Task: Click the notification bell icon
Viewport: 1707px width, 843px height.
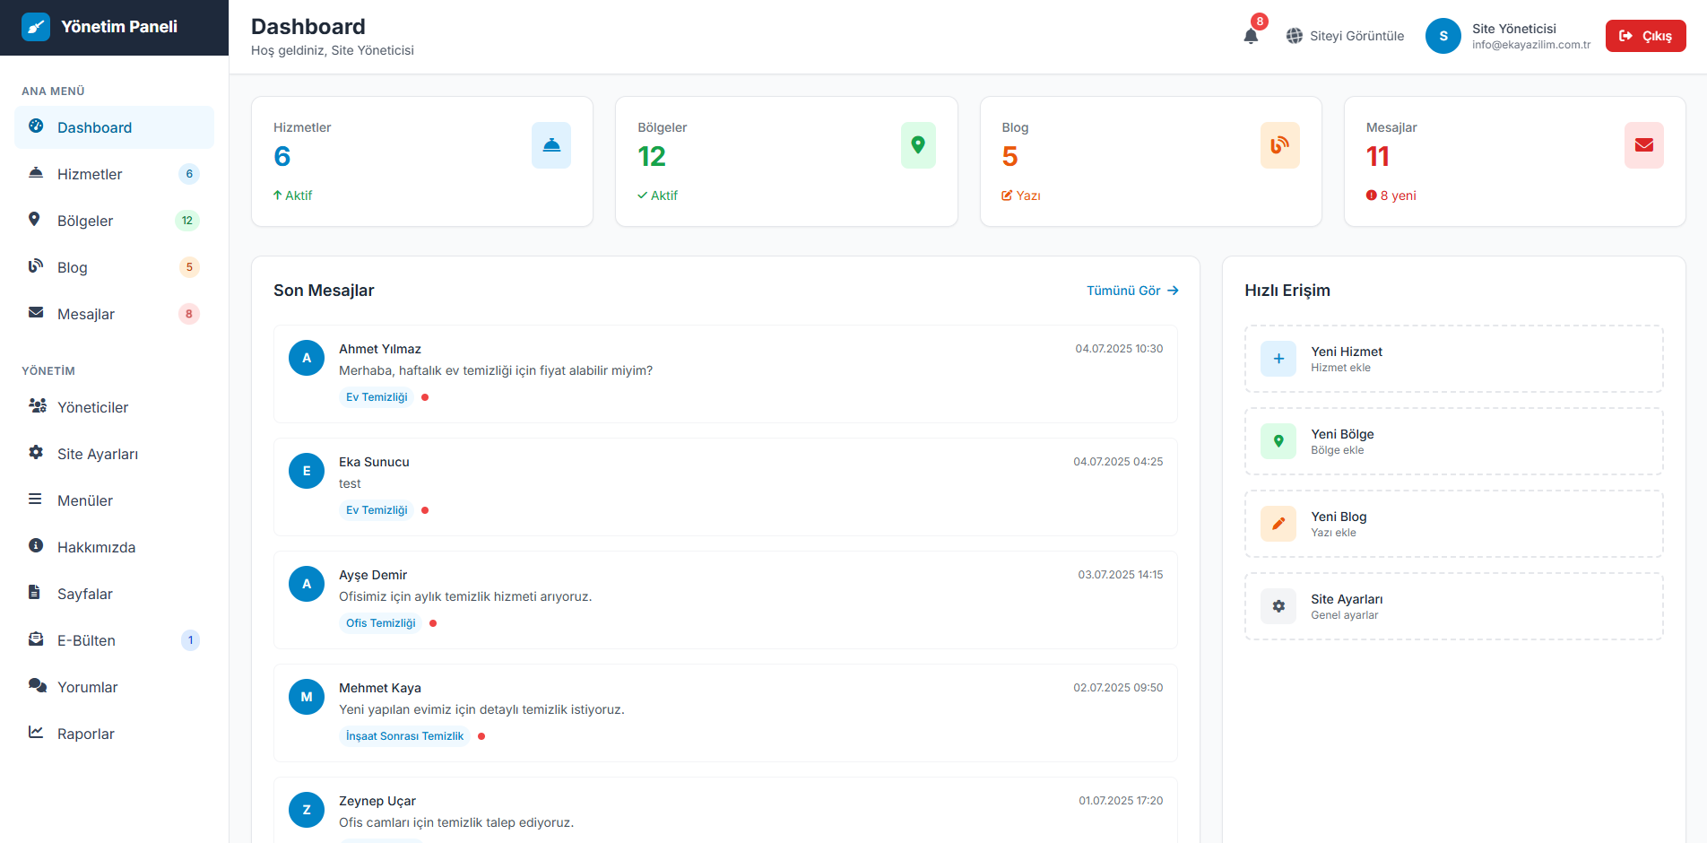Action: (1251, 36)
